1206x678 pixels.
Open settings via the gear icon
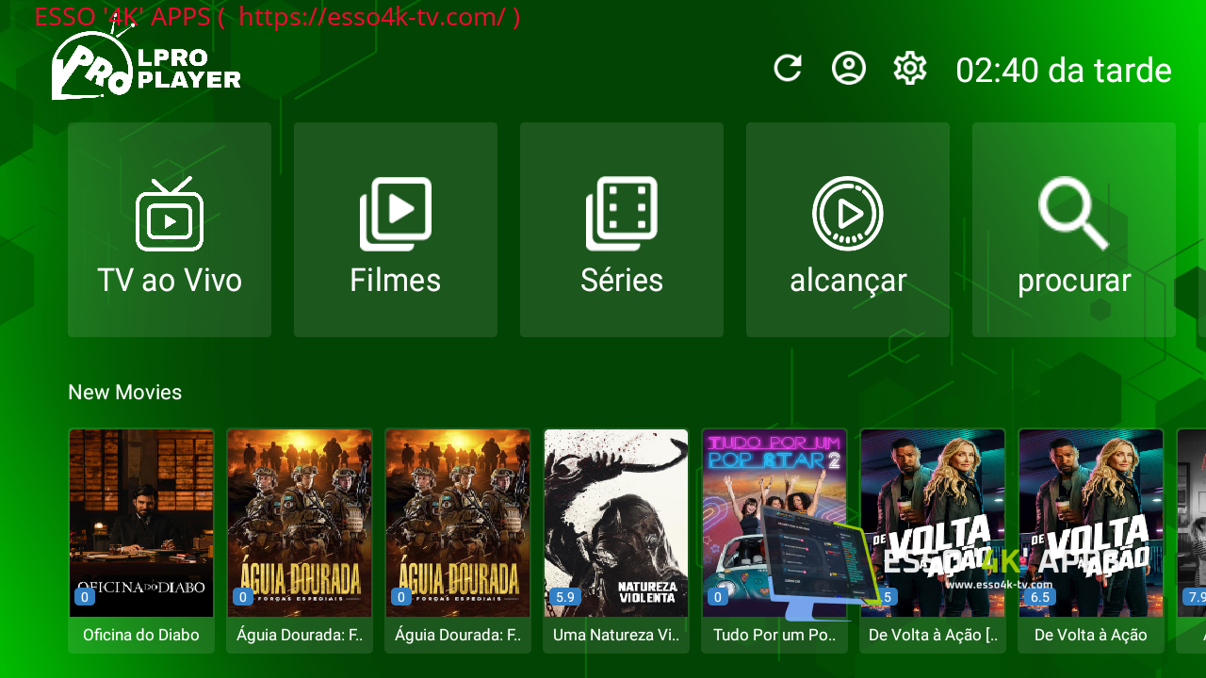click(910, 69)
